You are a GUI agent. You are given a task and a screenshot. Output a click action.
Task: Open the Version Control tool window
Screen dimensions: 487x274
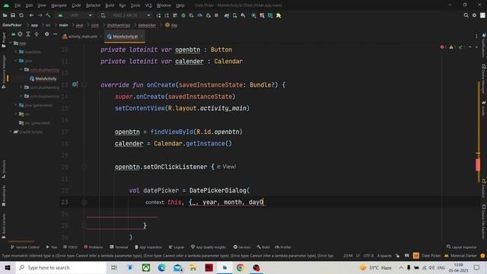pos(25,247)
